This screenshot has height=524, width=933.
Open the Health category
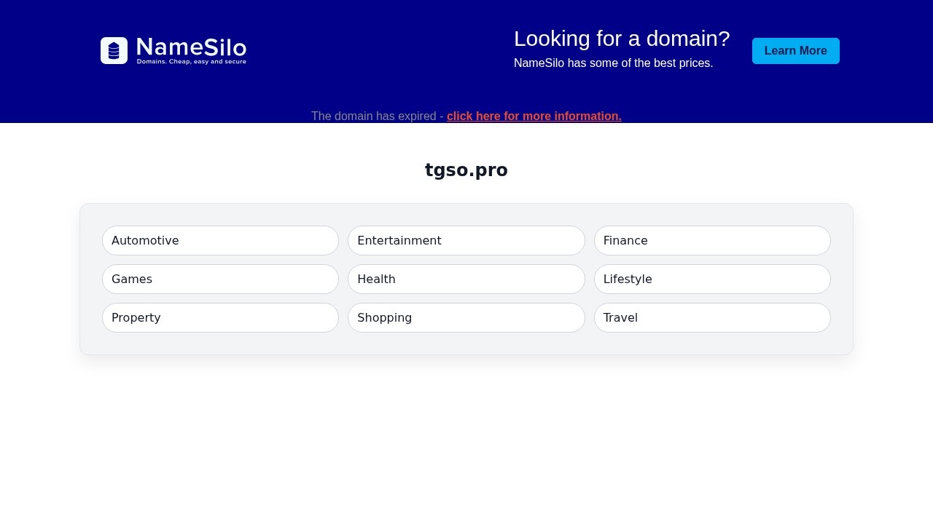[x=466, y=279]
